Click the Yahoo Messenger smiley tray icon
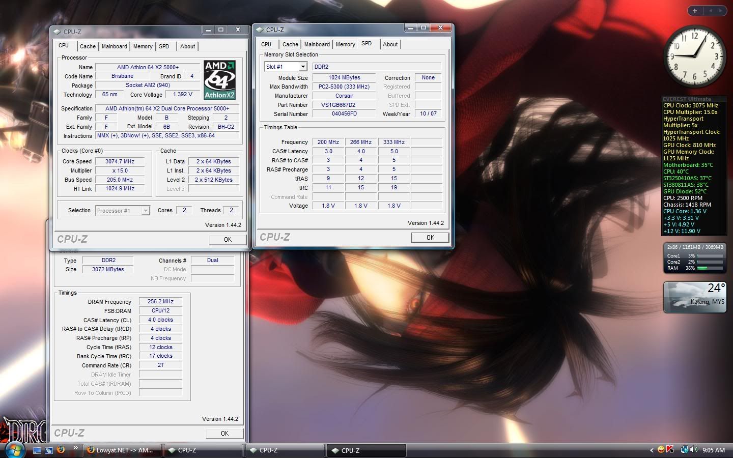This screenshot has width=733, height=458. [x=661, y=450]
